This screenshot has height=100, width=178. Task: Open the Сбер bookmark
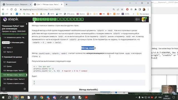point(26,14)
